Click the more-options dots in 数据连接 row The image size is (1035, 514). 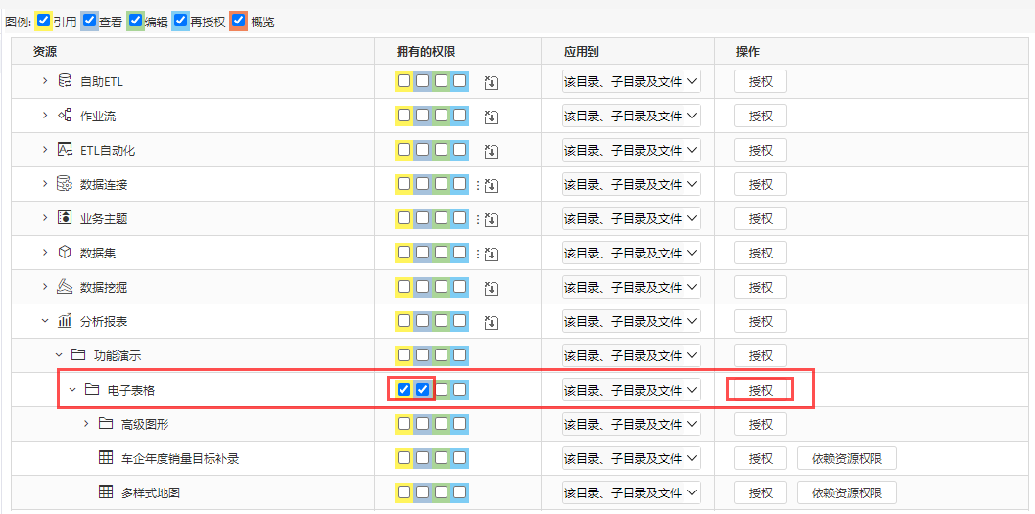point(477,186)
